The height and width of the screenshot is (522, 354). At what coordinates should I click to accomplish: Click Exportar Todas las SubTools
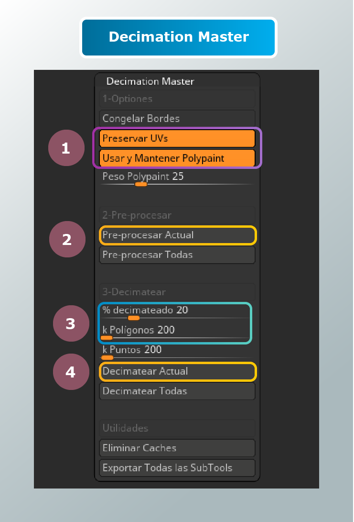coord(177,467)
